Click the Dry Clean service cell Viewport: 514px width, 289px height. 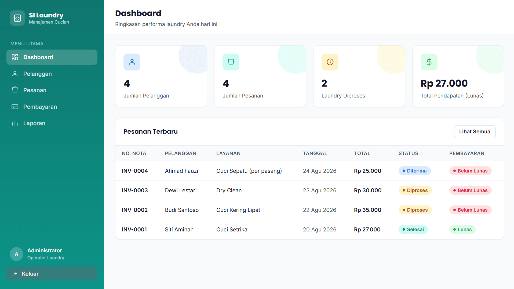(229, 190)
